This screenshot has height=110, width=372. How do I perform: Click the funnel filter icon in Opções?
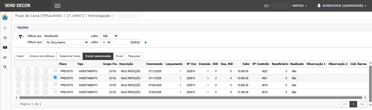point(21,37)
